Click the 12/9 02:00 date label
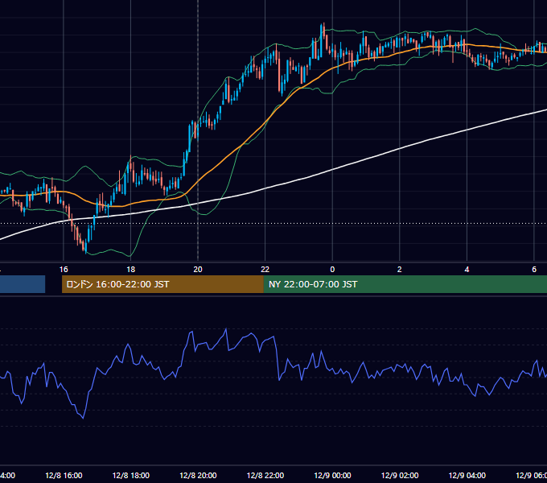The image size is (547, 483). coord(400,476)
